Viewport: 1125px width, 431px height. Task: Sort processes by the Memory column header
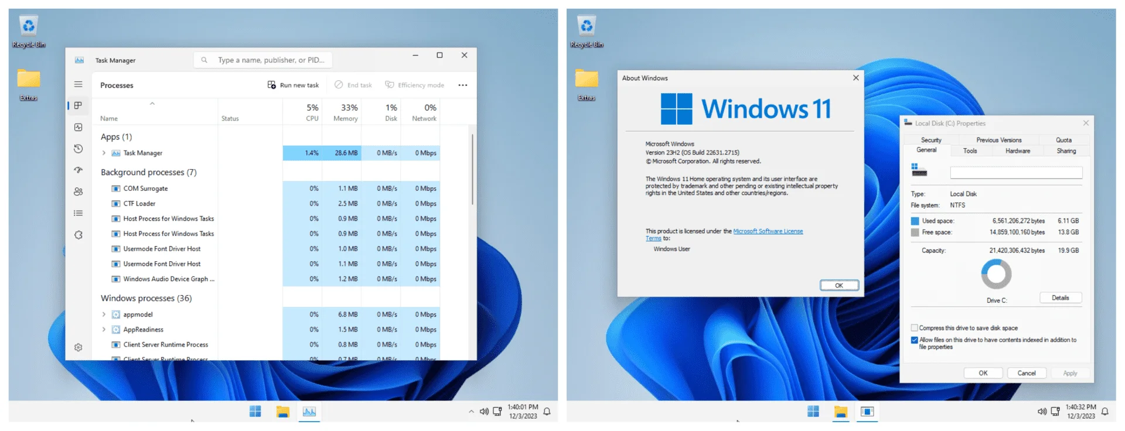pos(342,112)
